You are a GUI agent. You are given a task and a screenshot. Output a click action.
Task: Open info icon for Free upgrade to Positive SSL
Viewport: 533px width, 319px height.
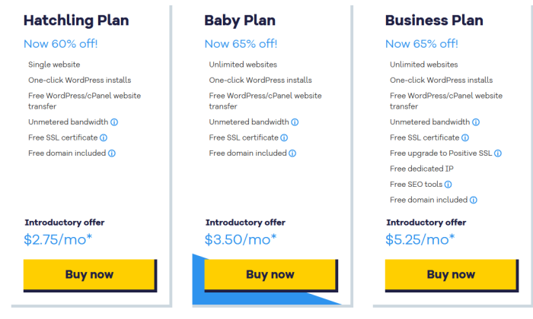(498, 153)
